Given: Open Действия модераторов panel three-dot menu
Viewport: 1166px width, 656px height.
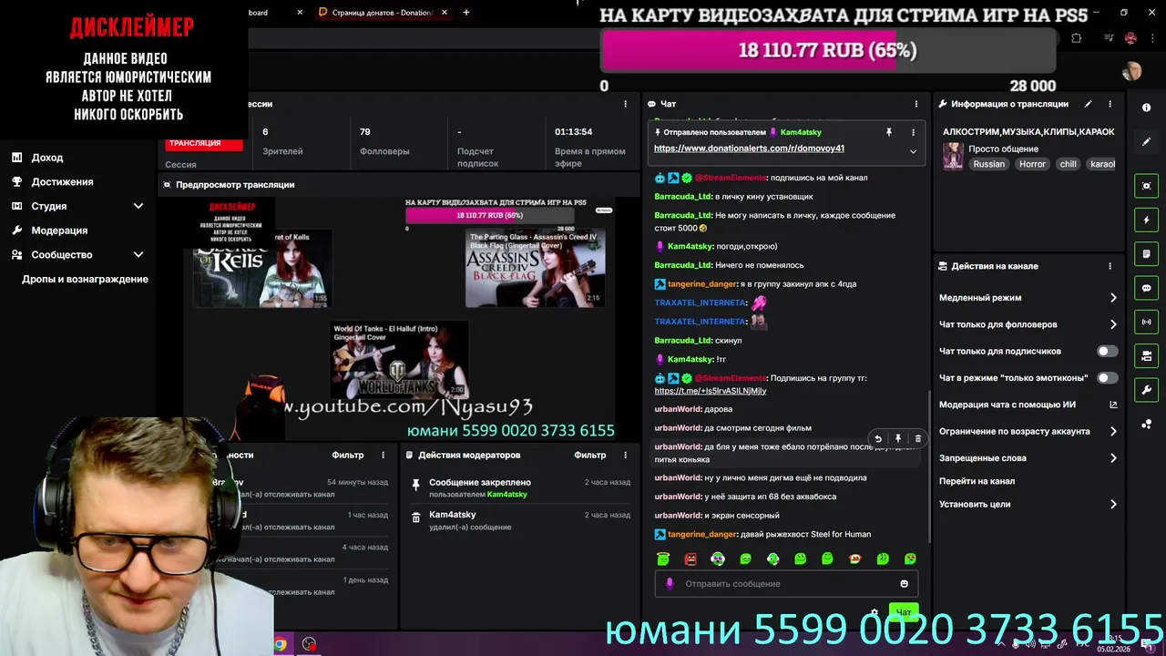Looking at the screenshot, I should click(x=625, y=455).
